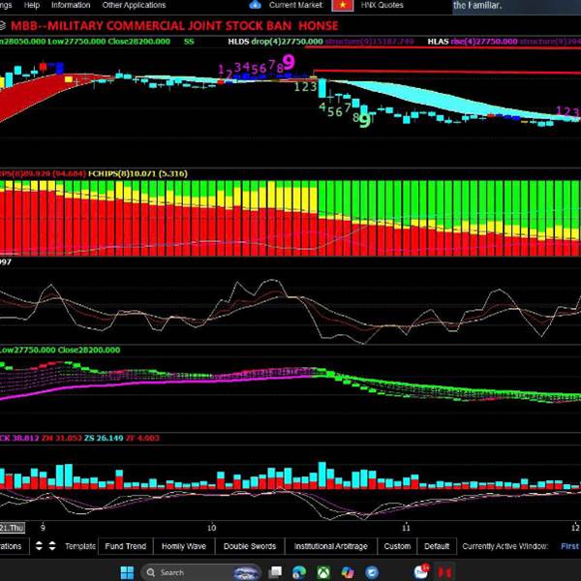The image size is (581, 581).
Task: Click the taskbar Search box
Action: [x=200, y=572]
